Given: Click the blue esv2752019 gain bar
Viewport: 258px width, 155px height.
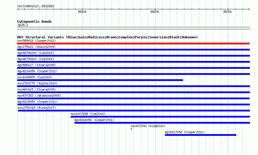Looking at the screenshot, I should 134,111.
